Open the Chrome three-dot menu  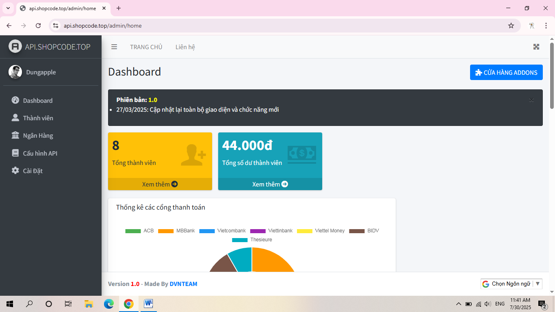546,26
